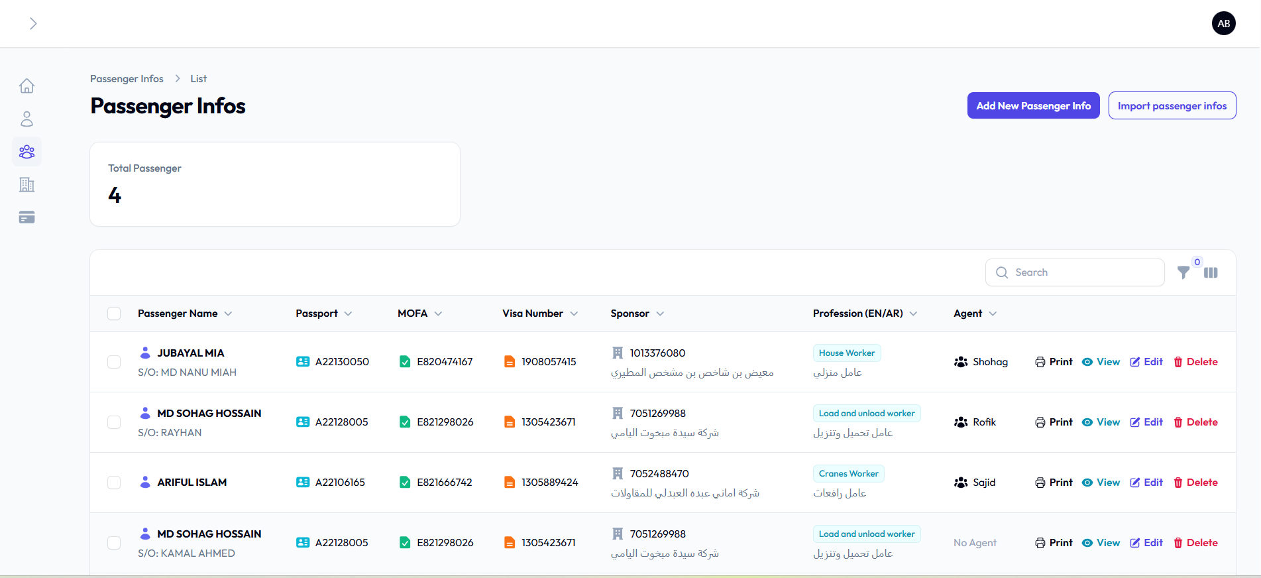Image resolution: width=1261 pixels, height=578 pixels.
Task: Open the user profile sidebar icon
Action: 27,119
